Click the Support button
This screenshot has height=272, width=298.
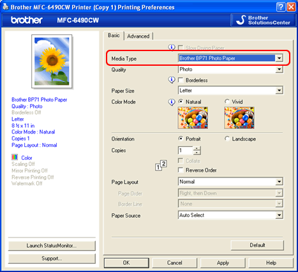click(x=52, y=259)
